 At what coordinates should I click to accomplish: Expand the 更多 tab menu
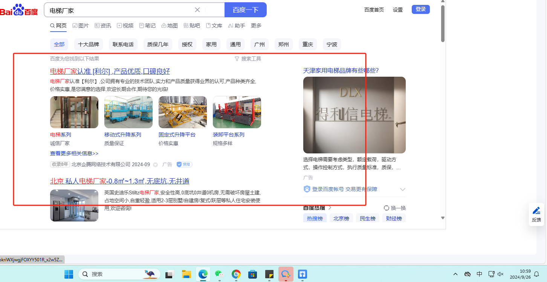(256, 26)
